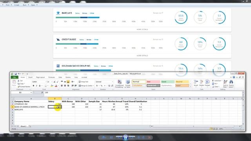Expand the Merge & Center dropdown arrow
Image resolution: width=251 pixels, height=141 pixels.
[x=93, y=86]
